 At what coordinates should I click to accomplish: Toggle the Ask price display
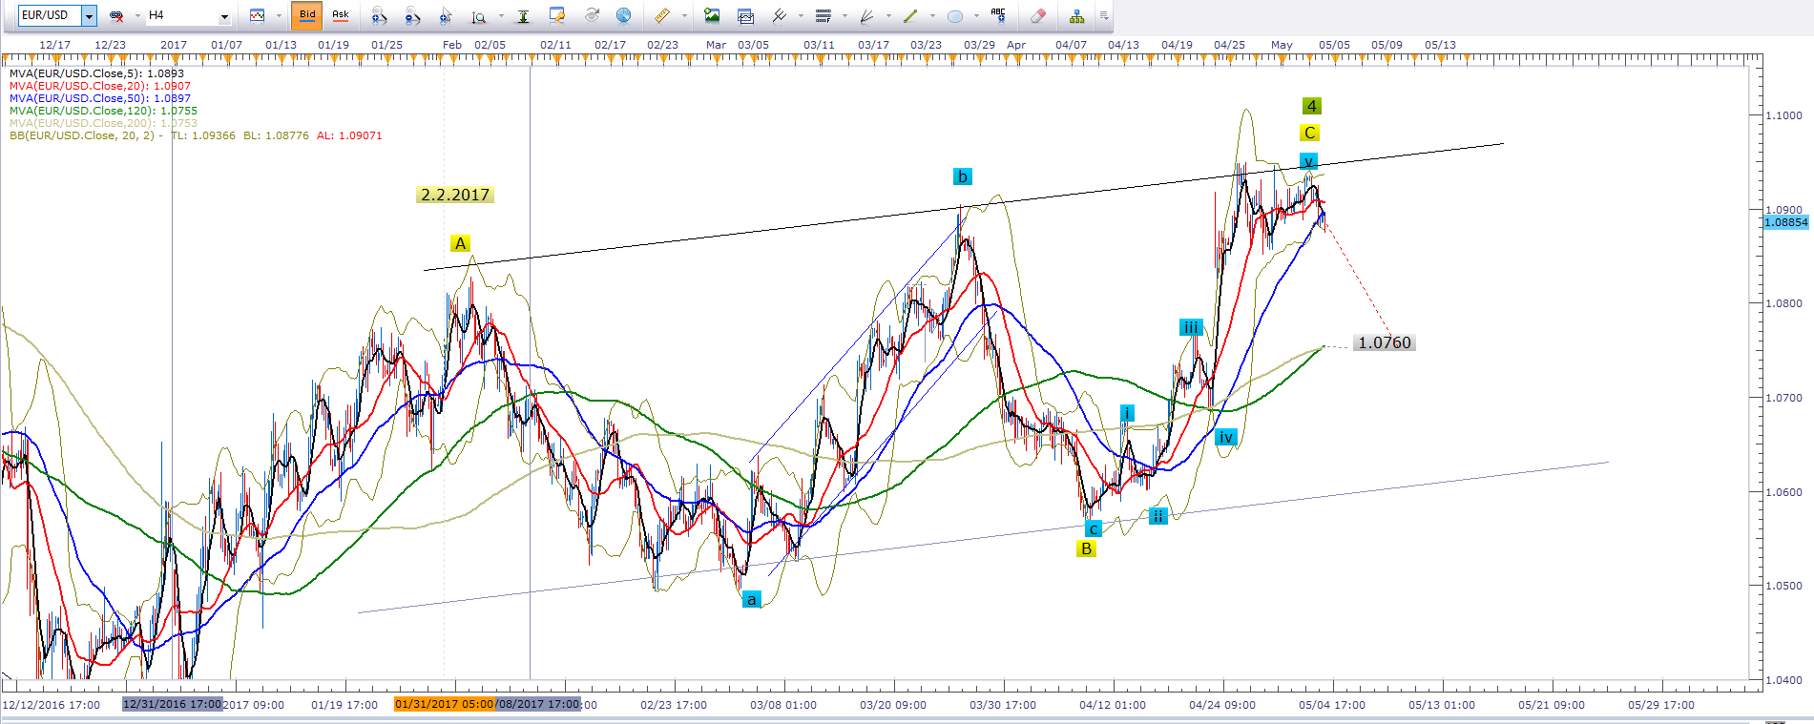pos(340,15)
